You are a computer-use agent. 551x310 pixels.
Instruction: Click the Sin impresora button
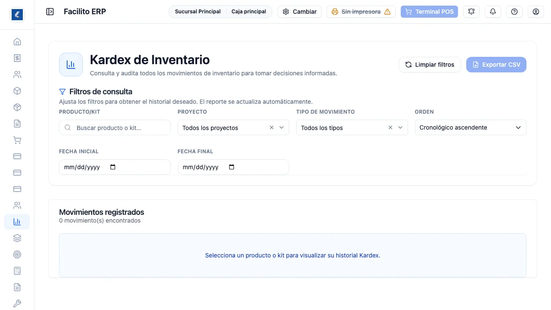[361, 12]
